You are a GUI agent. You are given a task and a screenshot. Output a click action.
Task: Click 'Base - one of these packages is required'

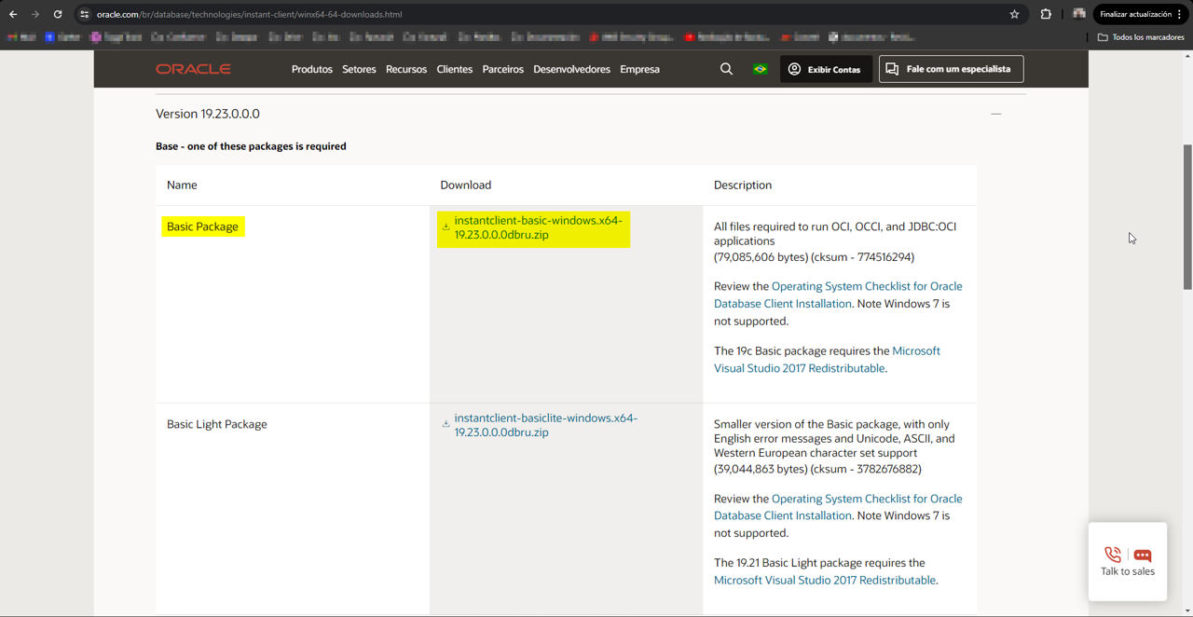click(251, 146)
